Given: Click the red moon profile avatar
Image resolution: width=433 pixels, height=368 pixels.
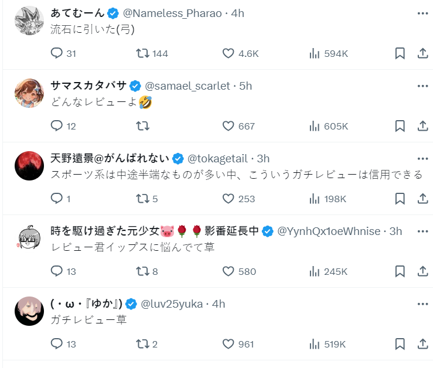Looking at the screenshot, I should [x=29, y=165].
